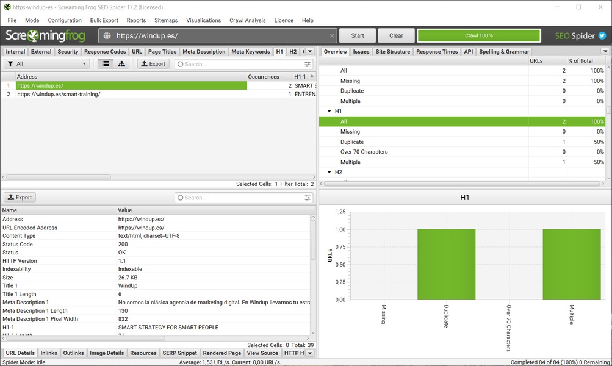The image size is (612, 366).
Task: Switch to the Meta Keywords tab
Action: pyautogui.click(x=251, y=51)
